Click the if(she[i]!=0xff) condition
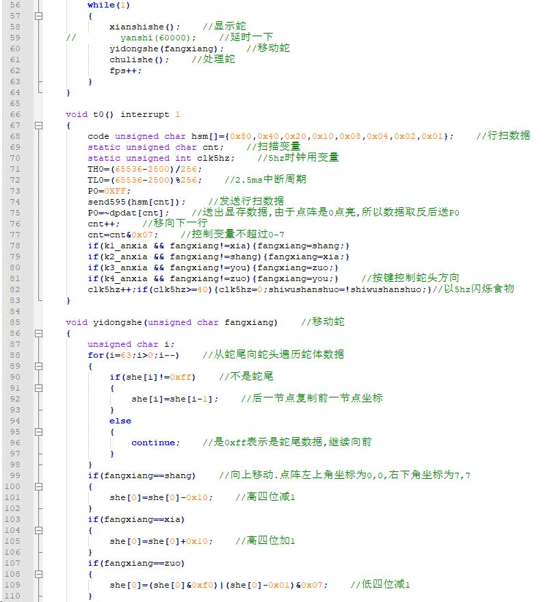552x602 pixels. (x=153, y=378)
